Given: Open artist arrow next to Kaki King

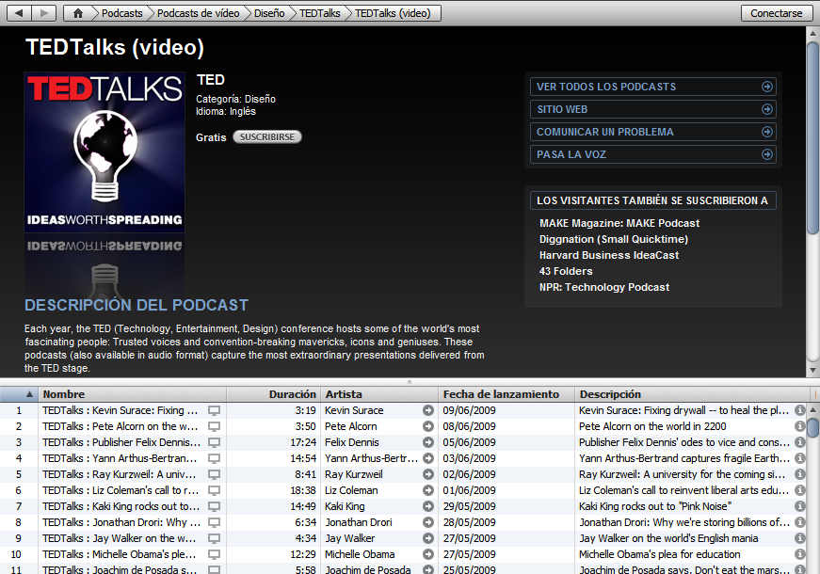Looking at the screenshot, I should 428,506.
